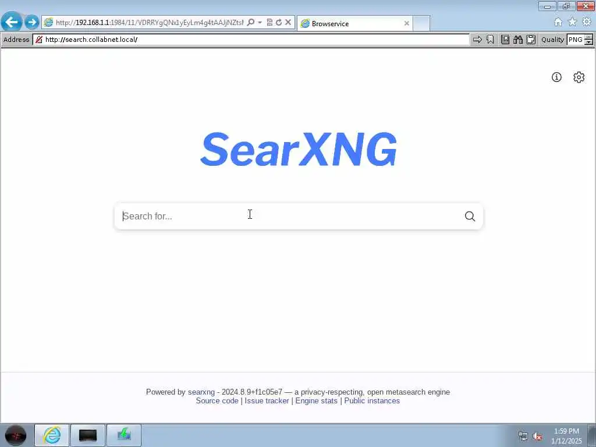The height and width of the screenshot is (447, 596).
Task: Click the Address label in the Browservice bar
Action: [16, 40]
